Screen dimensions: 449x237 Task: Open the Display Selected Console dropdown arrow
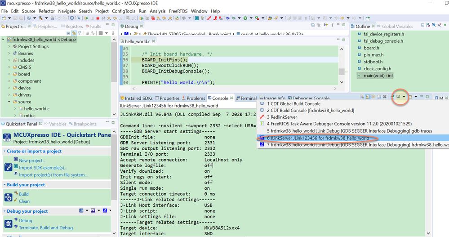tap(404, 97)
